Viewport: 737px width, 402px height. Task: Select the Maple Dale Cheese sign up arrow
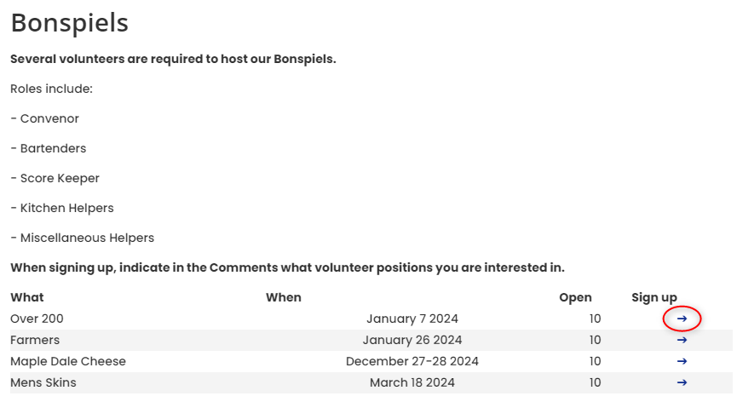[682, 361]
